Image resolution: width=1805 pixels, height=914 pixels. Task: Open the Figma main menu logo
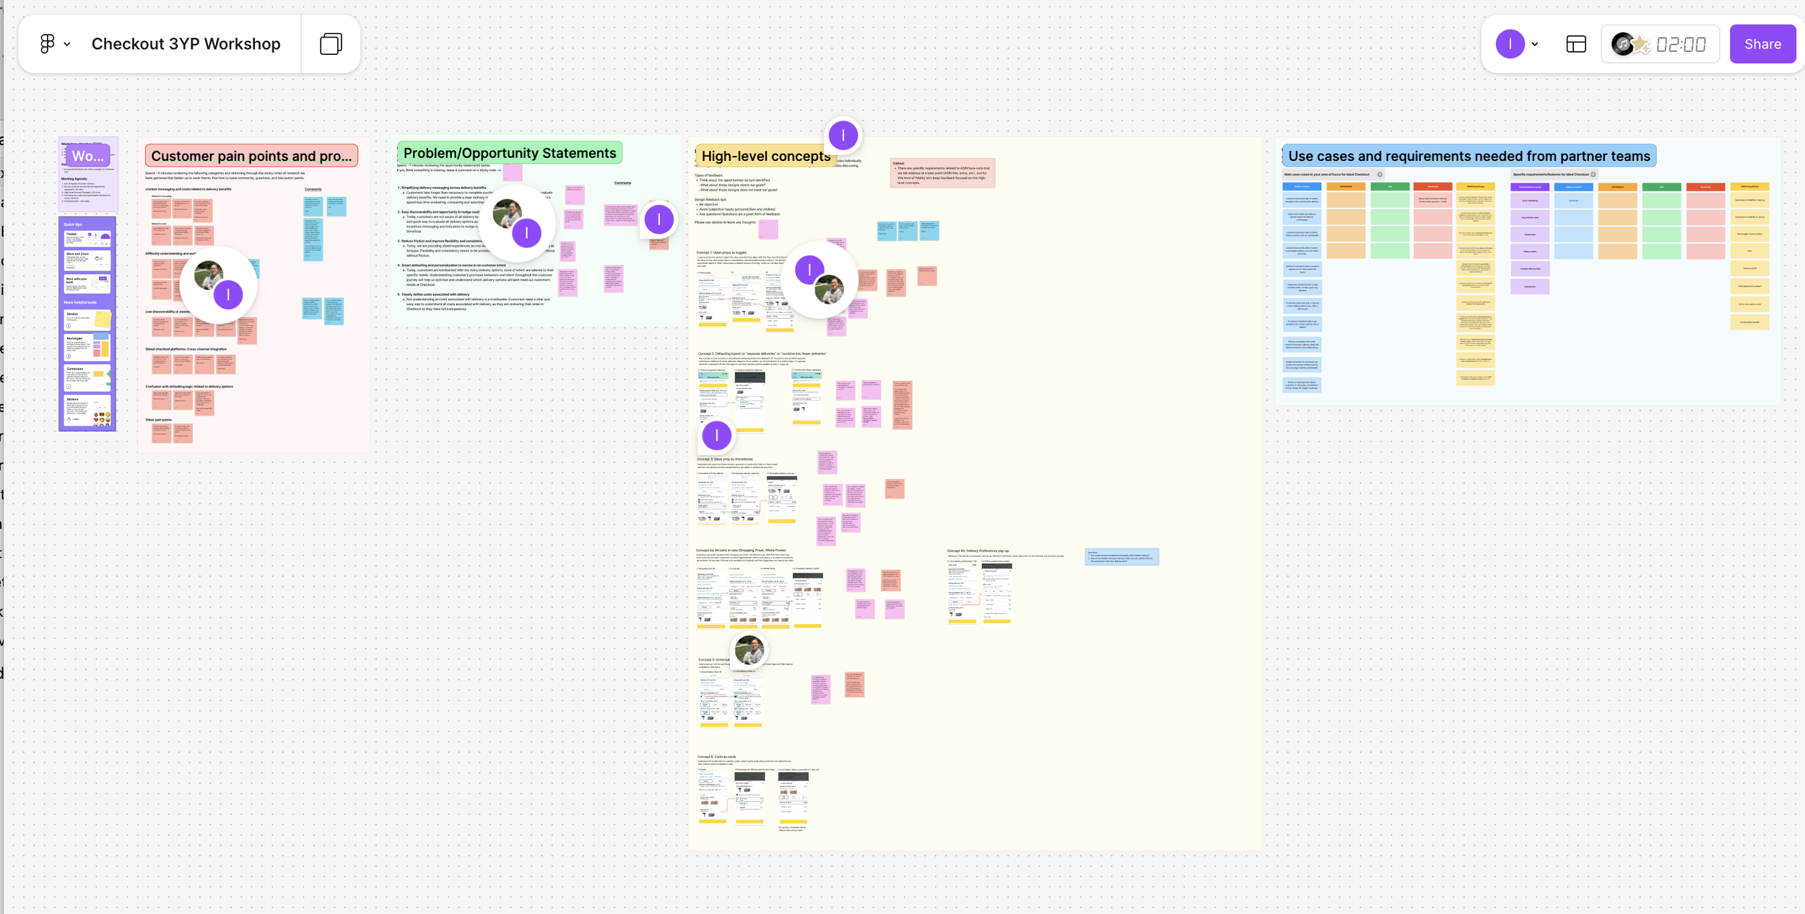click(47, 44)
